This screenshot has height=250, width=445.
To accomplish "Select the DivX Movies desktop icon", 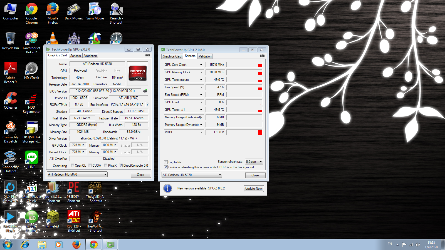I will (x=74, y=12).
